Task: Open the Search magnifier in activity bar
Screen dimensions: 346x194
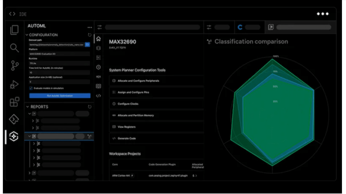Action: pyautogui.click(x=14, y=48)
